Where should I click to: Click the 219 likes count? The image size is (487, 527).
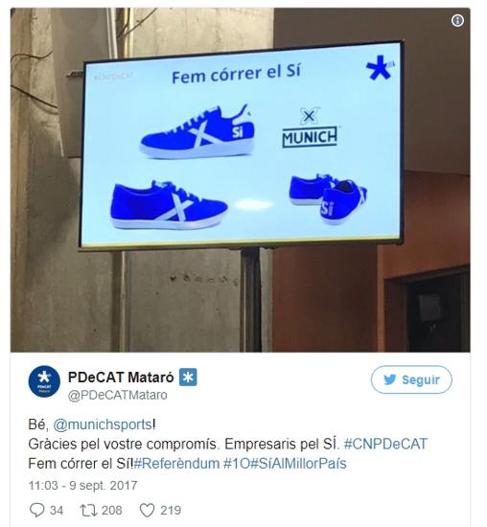coord(171,510)
